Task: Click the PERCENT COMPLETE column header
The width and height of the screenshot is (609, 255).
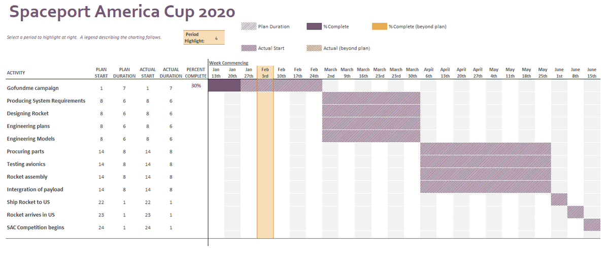Action: [x=196, y=73]
